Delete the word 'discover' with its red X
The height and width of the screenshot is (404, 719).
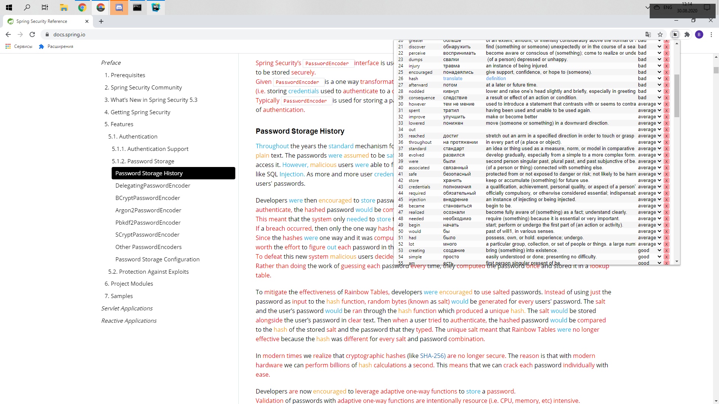pos(667,47)
